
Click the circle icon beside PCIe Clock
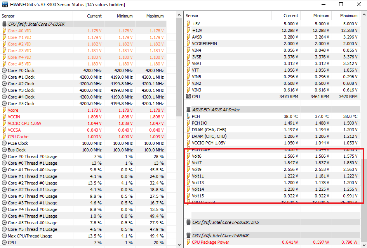[4, 143]
